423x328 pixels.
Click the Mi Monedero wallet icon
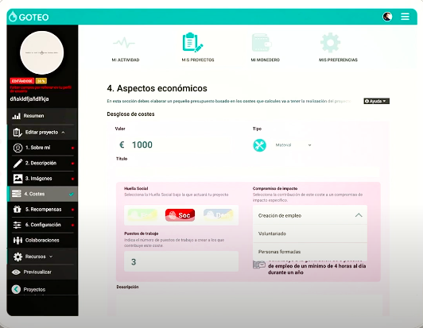coord(262,43)
